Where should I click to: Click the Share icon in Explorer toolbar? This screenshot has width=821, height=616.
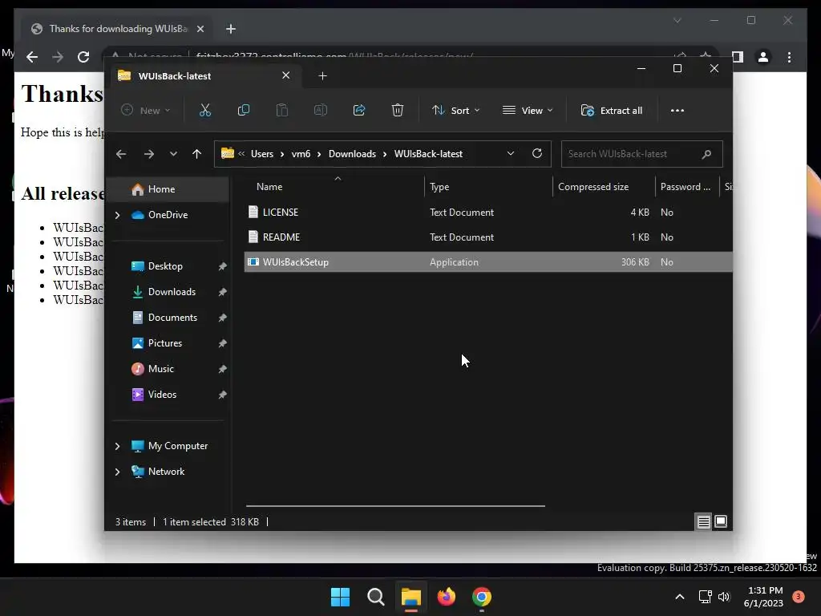pyautogui.click(x=359, y=111)
